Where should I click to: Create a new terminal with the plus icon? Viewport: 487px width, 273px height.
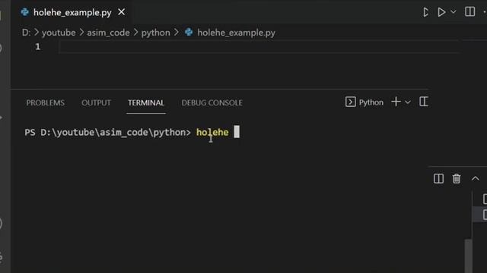tap(396, 102)
